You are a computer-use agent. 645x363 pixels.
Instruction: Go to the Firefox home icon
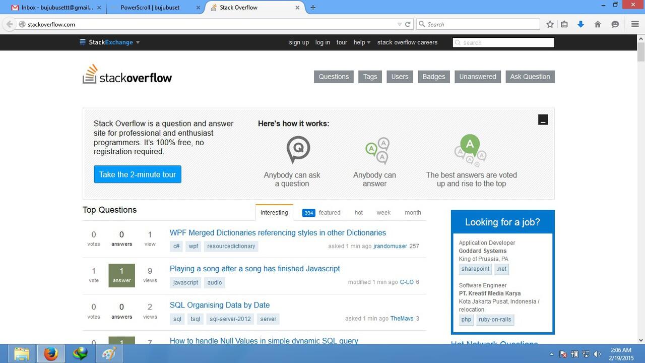point(598,24)
